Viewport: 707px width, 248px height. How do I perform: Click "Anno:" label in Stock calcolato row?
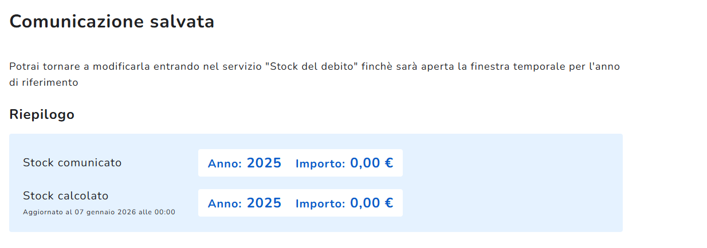pyautogui.click(x=225, y=204)
